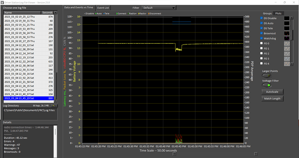Image resolution: width=299 pixels, height=158 pixels.
Task: Uncheck the Brownout plot checkbox
Action: tap(261, 33)
